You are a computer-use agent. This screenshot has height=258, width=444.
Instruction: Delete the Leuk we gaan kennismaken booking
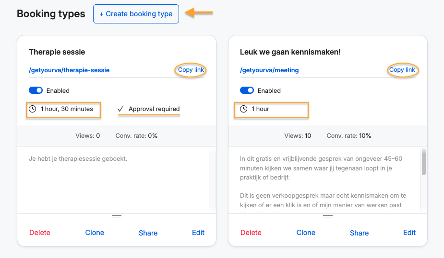251,233
